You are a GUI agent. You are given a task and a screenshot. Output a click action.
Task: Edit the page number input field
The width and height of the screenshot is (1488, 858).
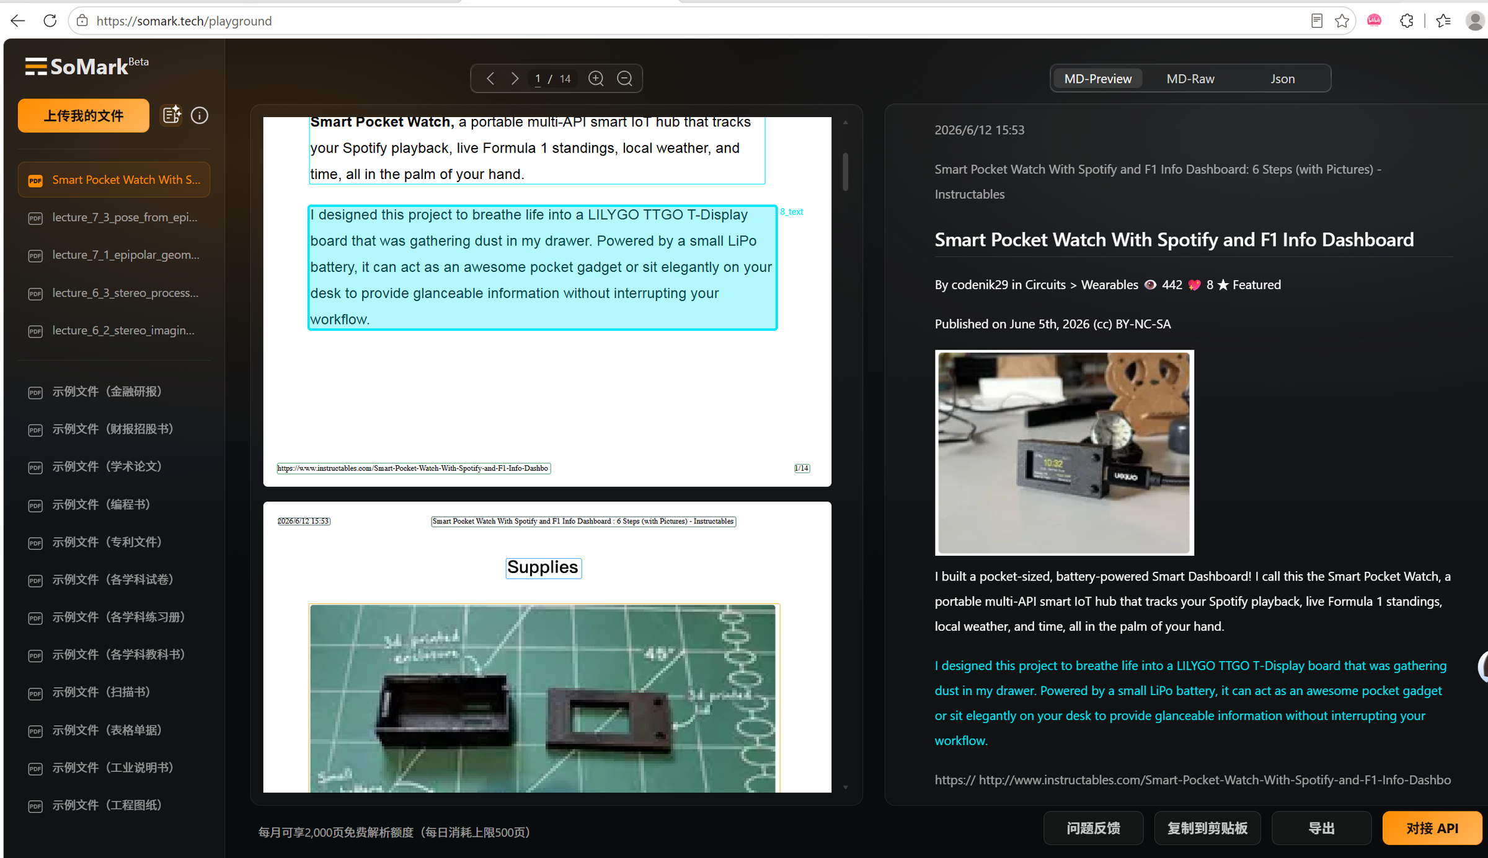[538, 79]
